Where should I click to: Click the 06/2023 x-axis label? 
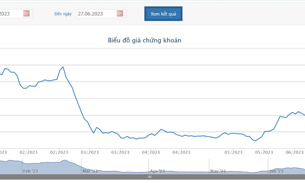[x=295, y=152]
